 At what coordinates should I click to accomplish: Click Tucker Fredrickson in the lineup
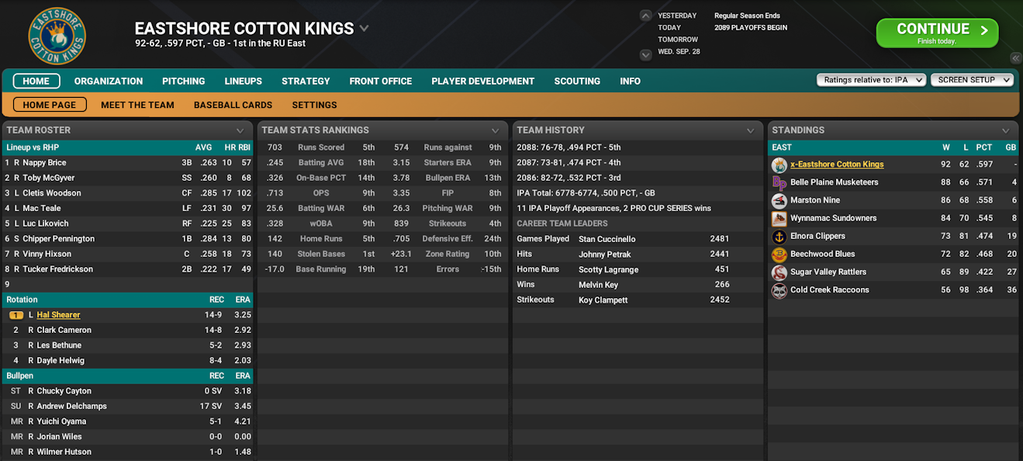57,269
